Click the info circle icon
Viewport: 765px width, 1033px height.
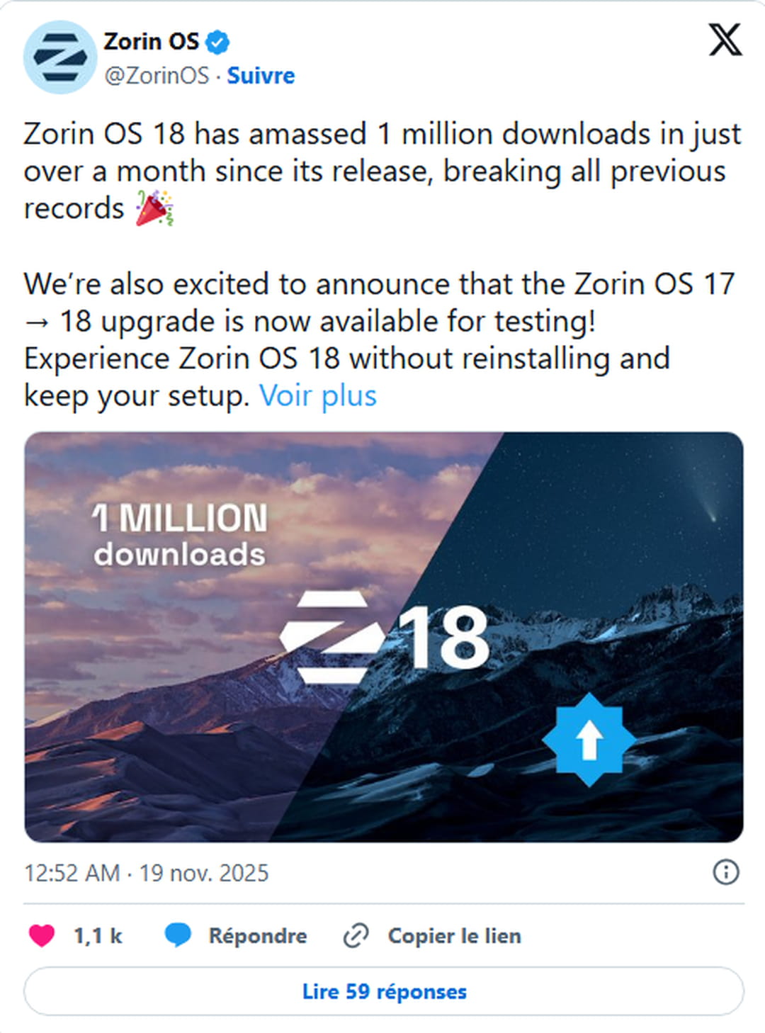tap(725, 871)
